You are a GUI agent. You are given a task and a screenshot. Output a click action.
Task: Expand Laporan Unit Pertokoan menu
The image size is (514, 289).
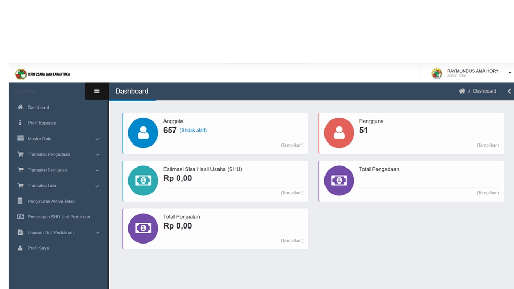tap(58, 233)
